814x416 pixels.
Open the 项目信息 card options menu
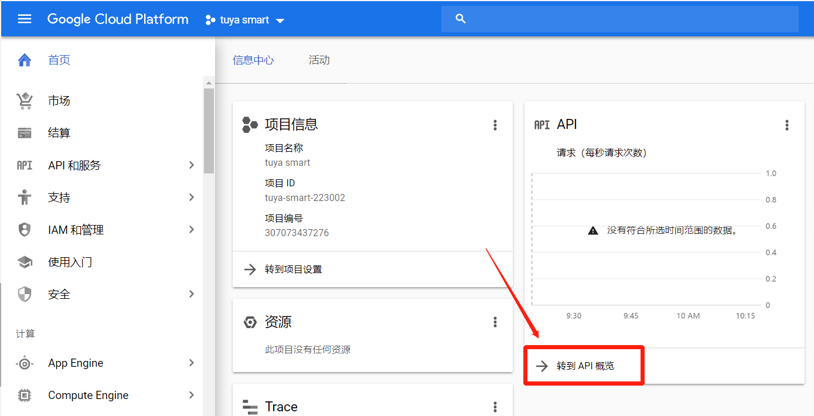click(x=495, y=125)
